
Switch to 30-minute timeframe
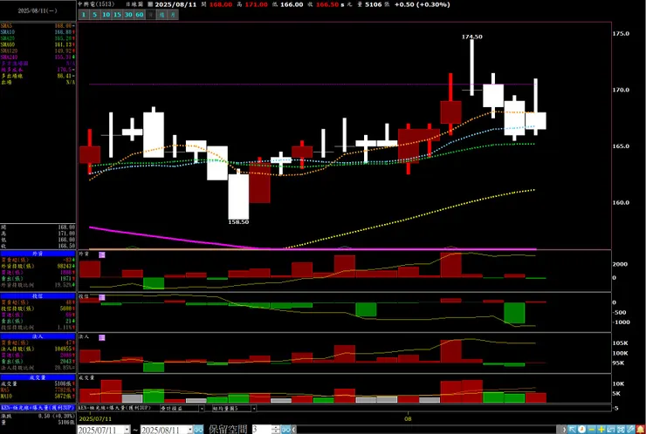coord(128,15)
